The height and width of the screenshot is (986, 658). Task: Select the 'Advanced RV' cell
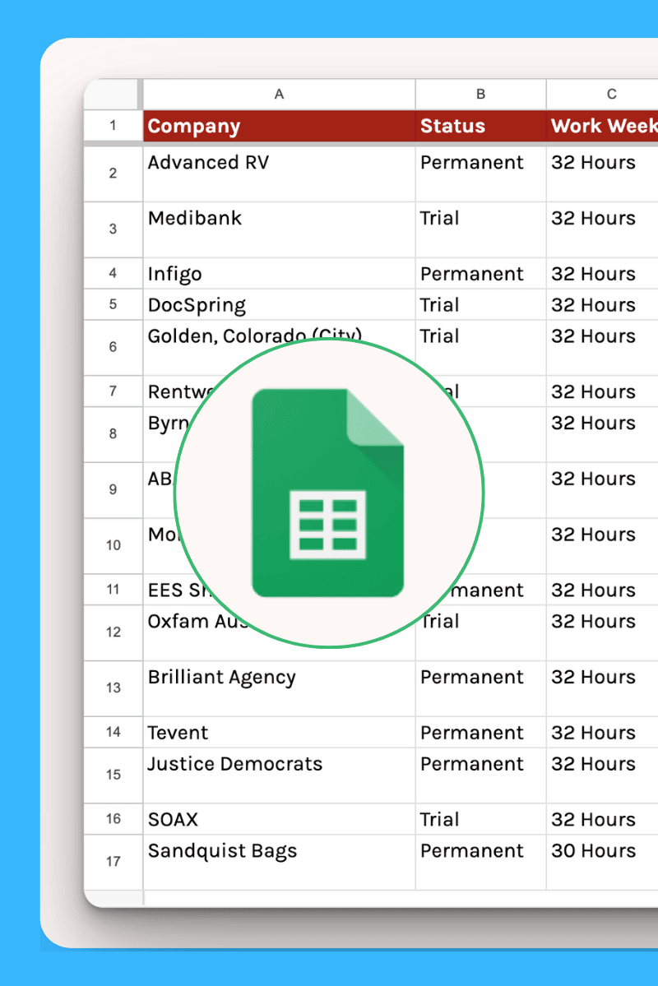pos(280,174)
